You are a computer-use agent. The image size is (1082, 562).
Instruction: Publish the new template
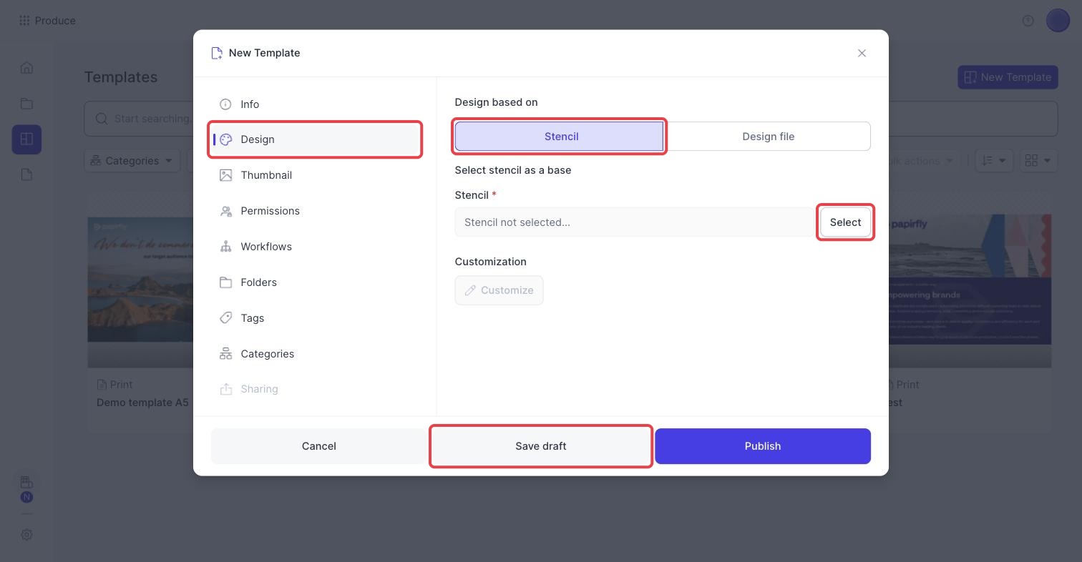[762, 446]
